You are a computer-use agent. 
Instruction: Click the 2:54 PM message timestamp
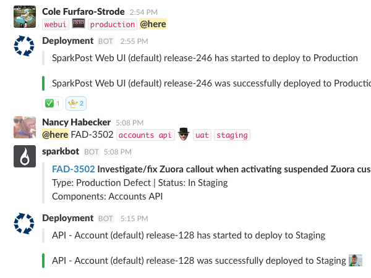[x=143, y=12]
